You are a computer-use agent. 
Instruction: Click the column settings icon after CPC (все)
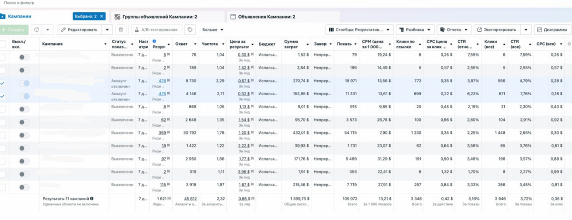click(x=569, y=44)
